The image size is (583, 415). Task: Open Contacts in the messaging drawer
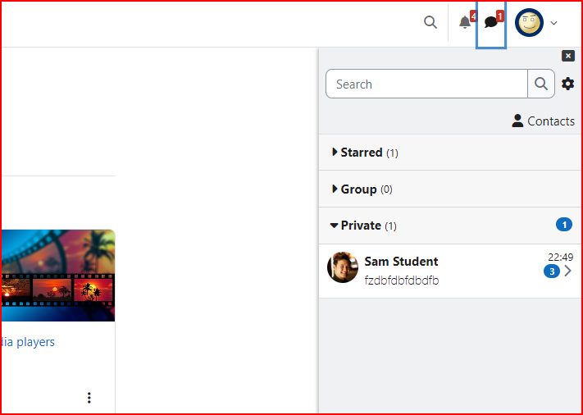tap(543, 121)
